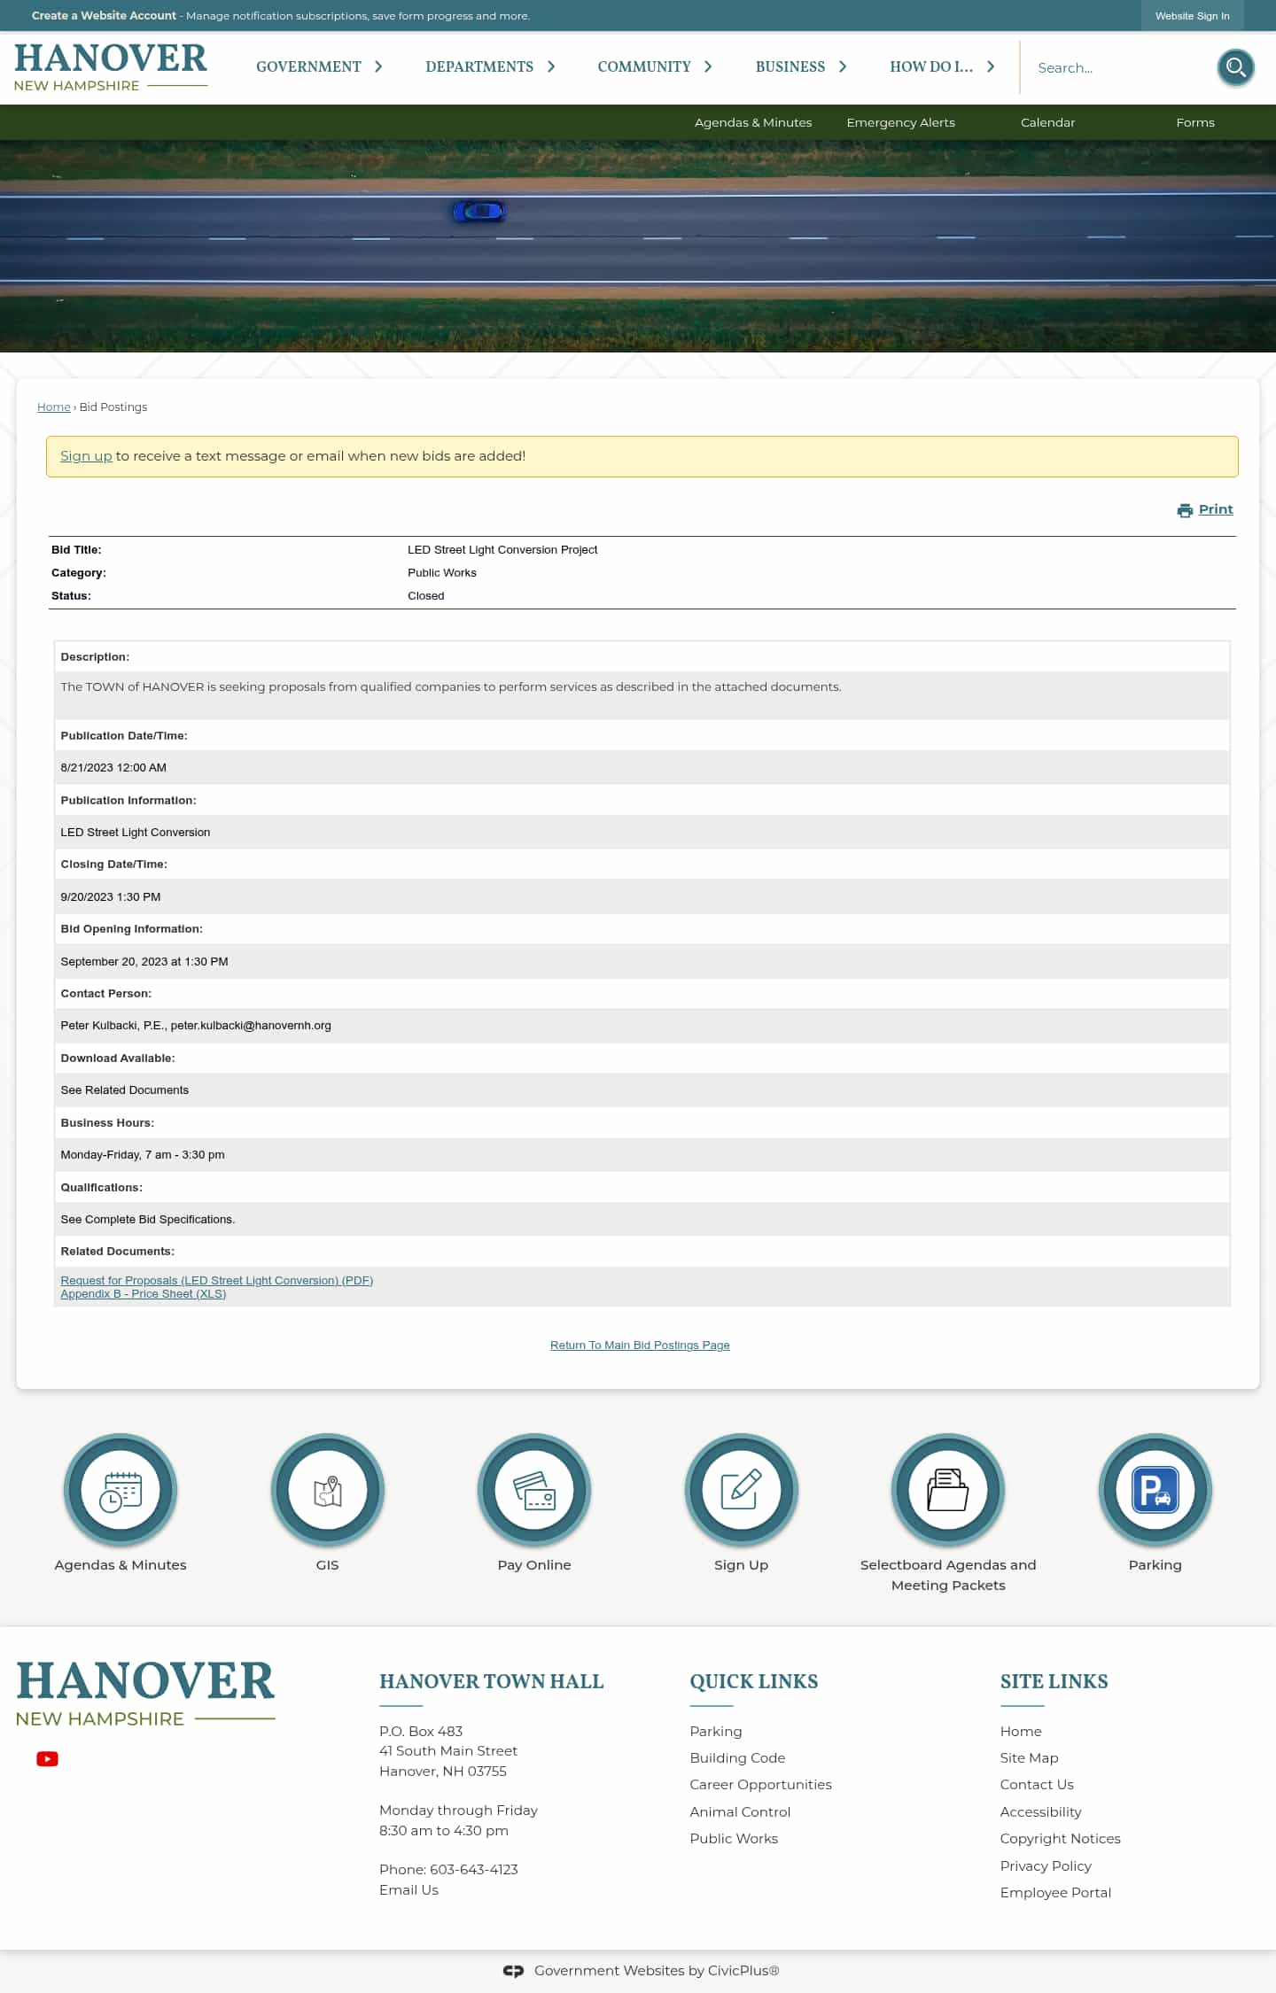Open Animal Control quick link

[740, 1812]
